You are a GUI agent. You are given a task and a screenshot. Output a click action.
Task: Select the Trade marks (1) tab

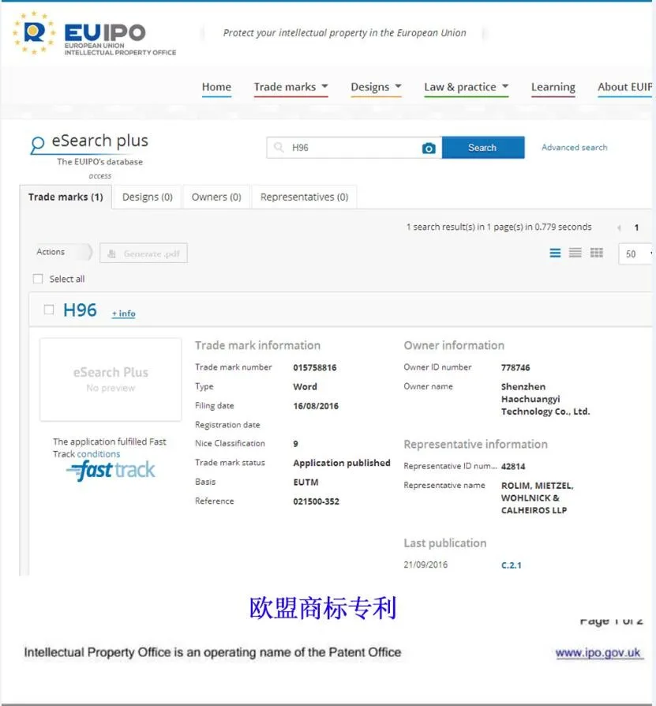coord(66,197)
